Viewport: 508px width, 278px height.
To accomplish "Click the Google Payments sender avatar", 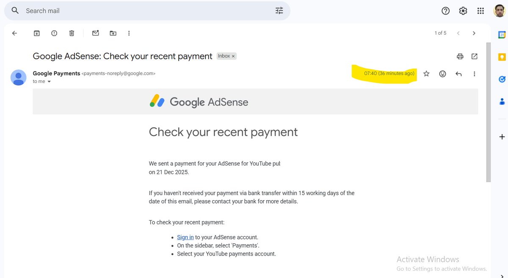I will (18, 77).
